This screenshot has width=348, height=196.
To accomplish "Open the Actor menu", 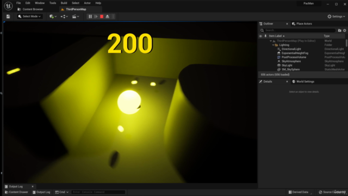I will (87, 3).
